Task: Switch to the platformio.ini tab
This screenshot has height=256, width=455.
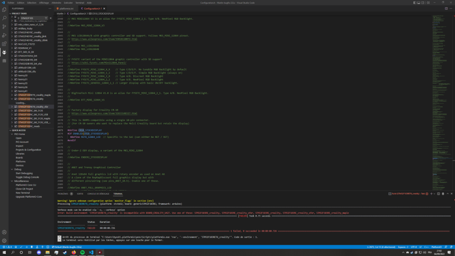Action: pyautogui.click(x=65, y=8)
